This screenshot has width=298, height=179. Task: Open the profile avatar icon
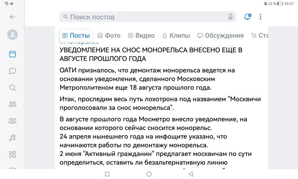[x=13, y=34]
